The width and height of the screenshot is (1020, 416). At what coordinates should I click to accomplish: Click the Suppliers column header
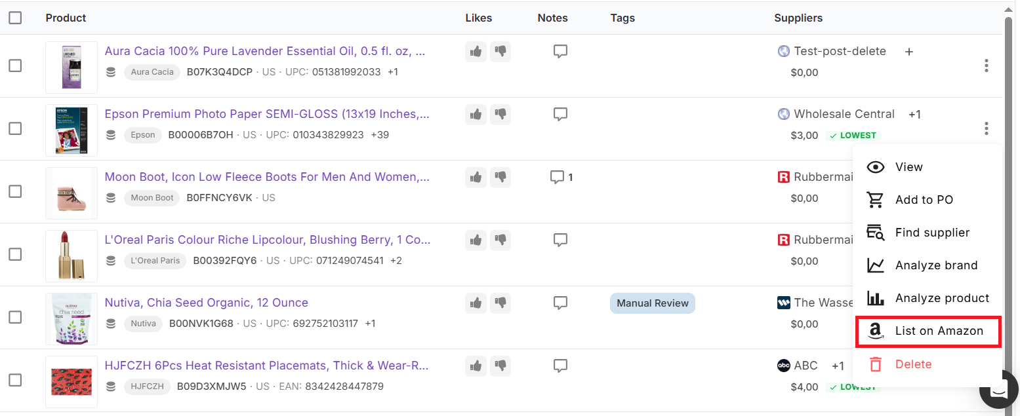coord(798,18)
